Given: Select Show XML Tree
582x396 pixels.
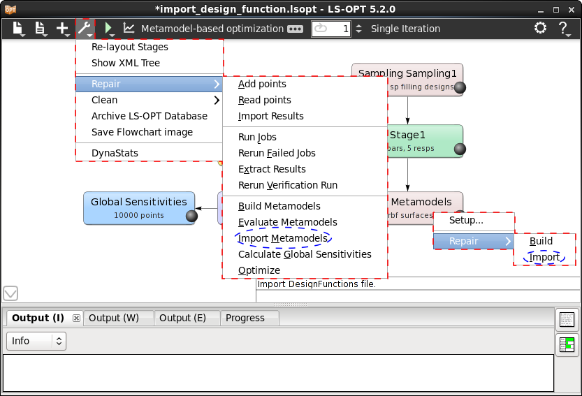Looking at the screenshot, I should click(x=126, y=63).
